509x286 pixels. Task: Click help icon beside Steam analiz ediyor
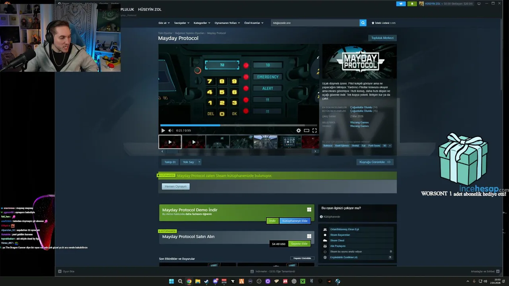(x=391, y=251)
